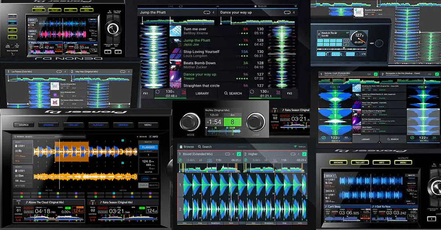Tap the quantize 1/4 icon on track 01
Viewport: 441px width, 230px height.
[18, 219]
